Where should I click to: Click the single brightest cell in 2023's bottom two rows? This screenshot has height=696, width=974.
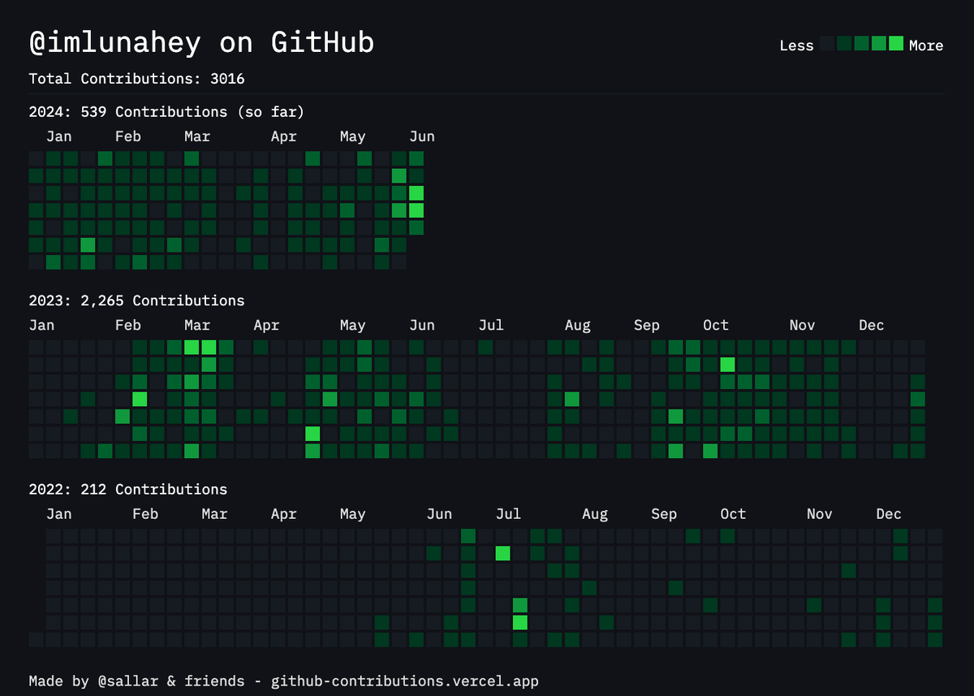312,434
